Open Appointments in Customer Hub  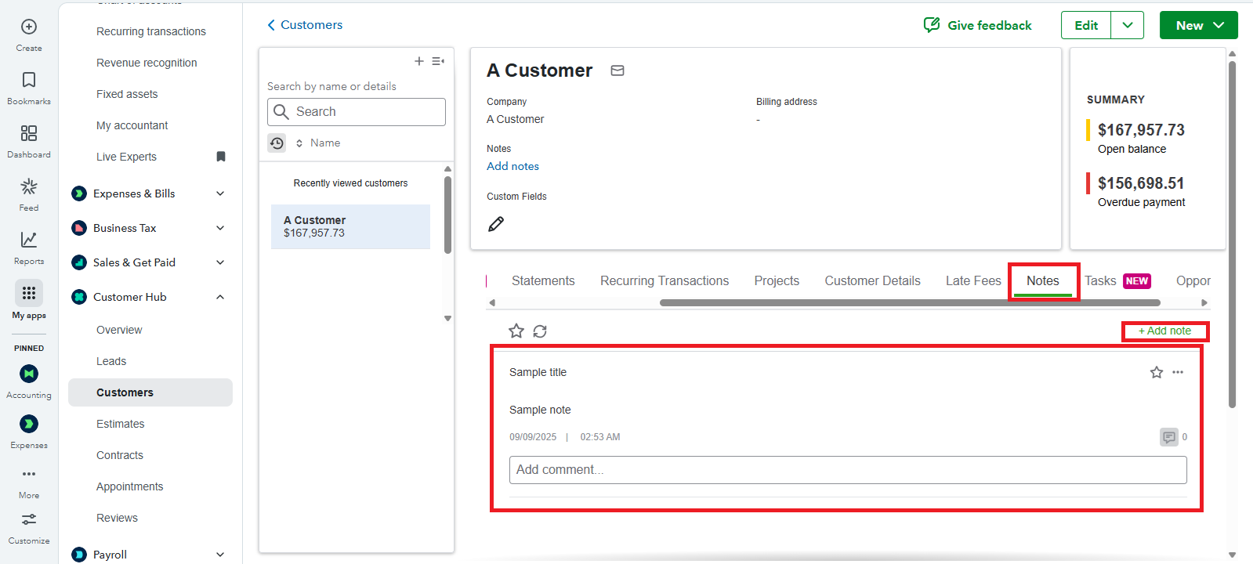click(x=130, y=486)
